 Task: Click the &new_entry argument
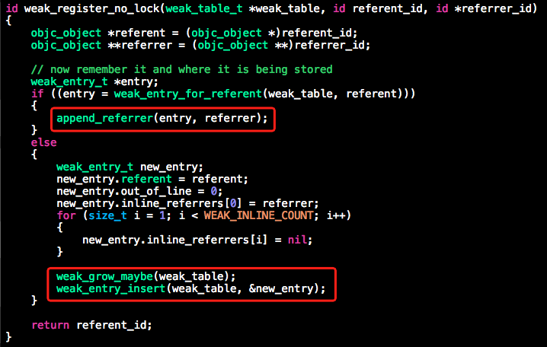(x=281, y=289)
